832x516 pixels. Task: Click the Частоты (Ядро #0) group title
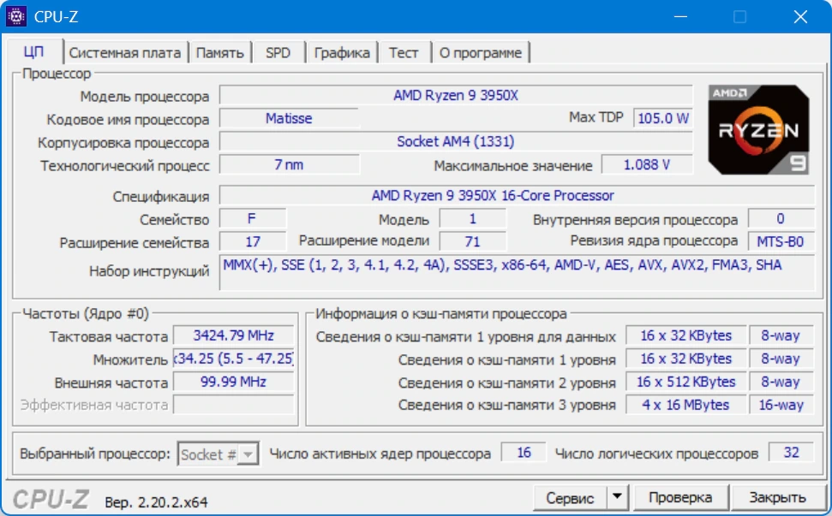click(x=86, y=314)
